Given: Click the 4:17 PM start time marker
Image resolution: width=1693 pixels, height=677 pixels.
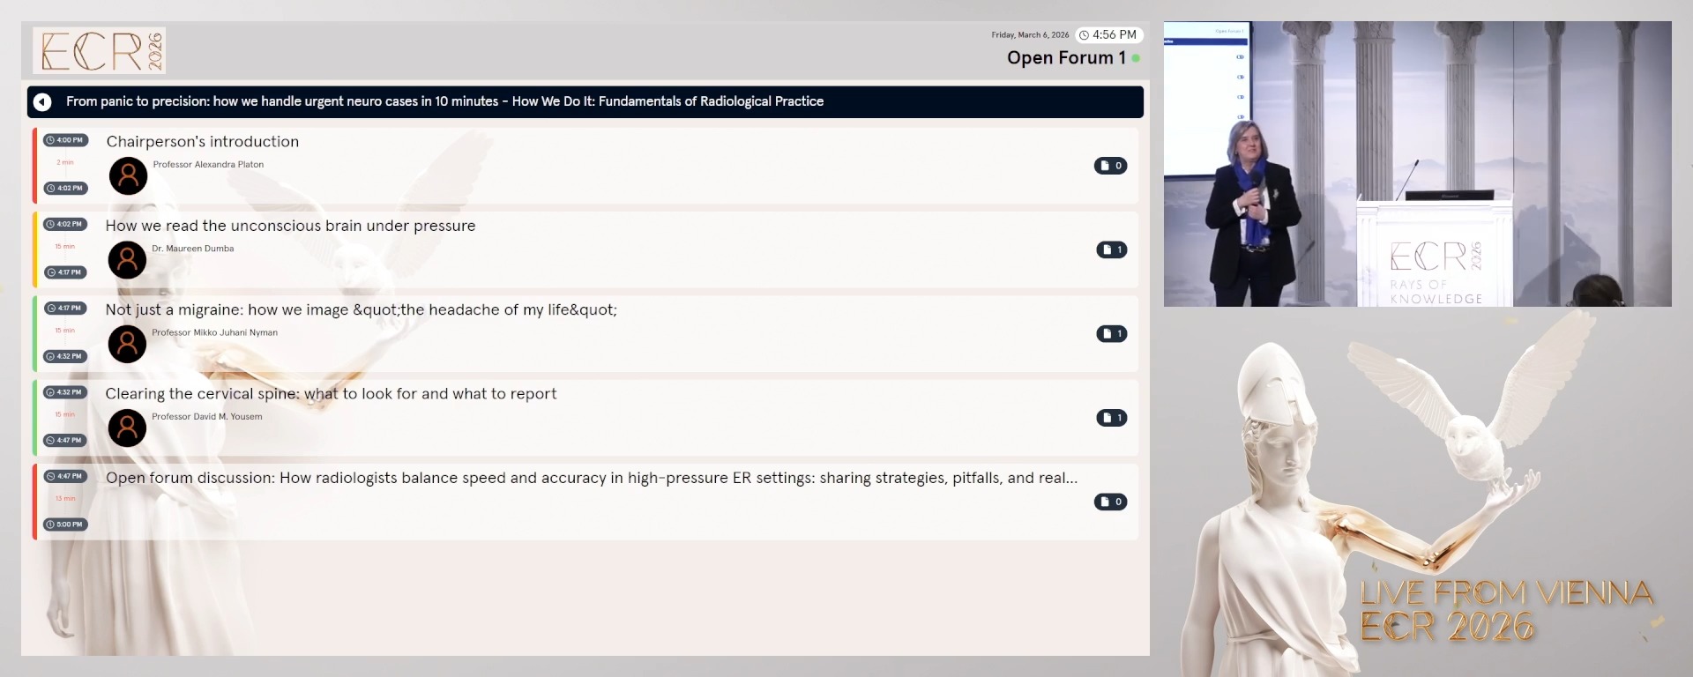Looking at the screenshot, I should point(65,309).
